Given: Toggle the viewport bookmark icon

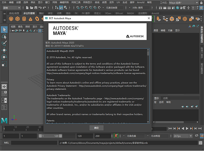Looking at the screenshot, I should point(24,31).
